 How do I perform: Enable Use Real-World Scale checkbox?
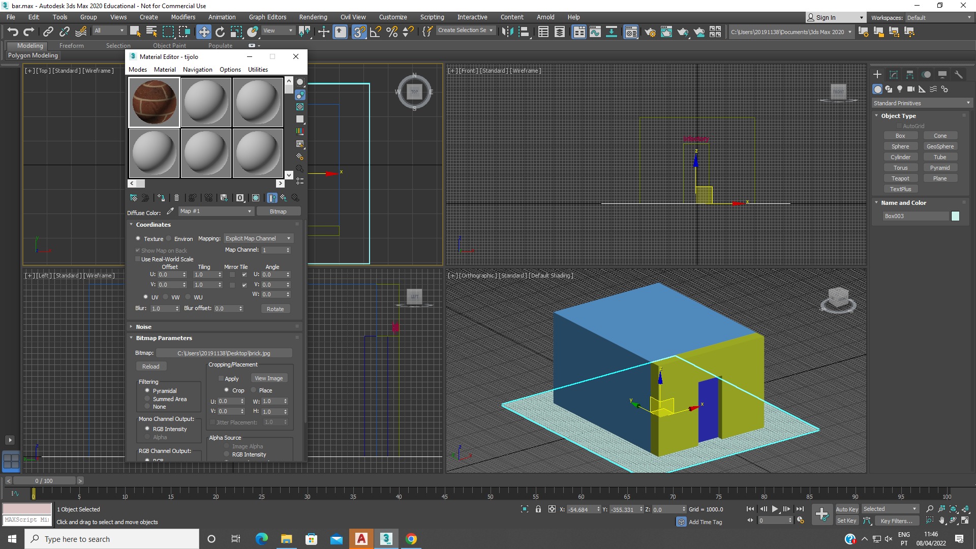point(138,259)
